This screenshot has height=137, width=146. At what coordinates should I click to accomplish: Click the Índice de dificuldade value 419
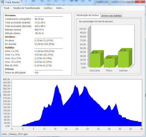pos(36,73)
